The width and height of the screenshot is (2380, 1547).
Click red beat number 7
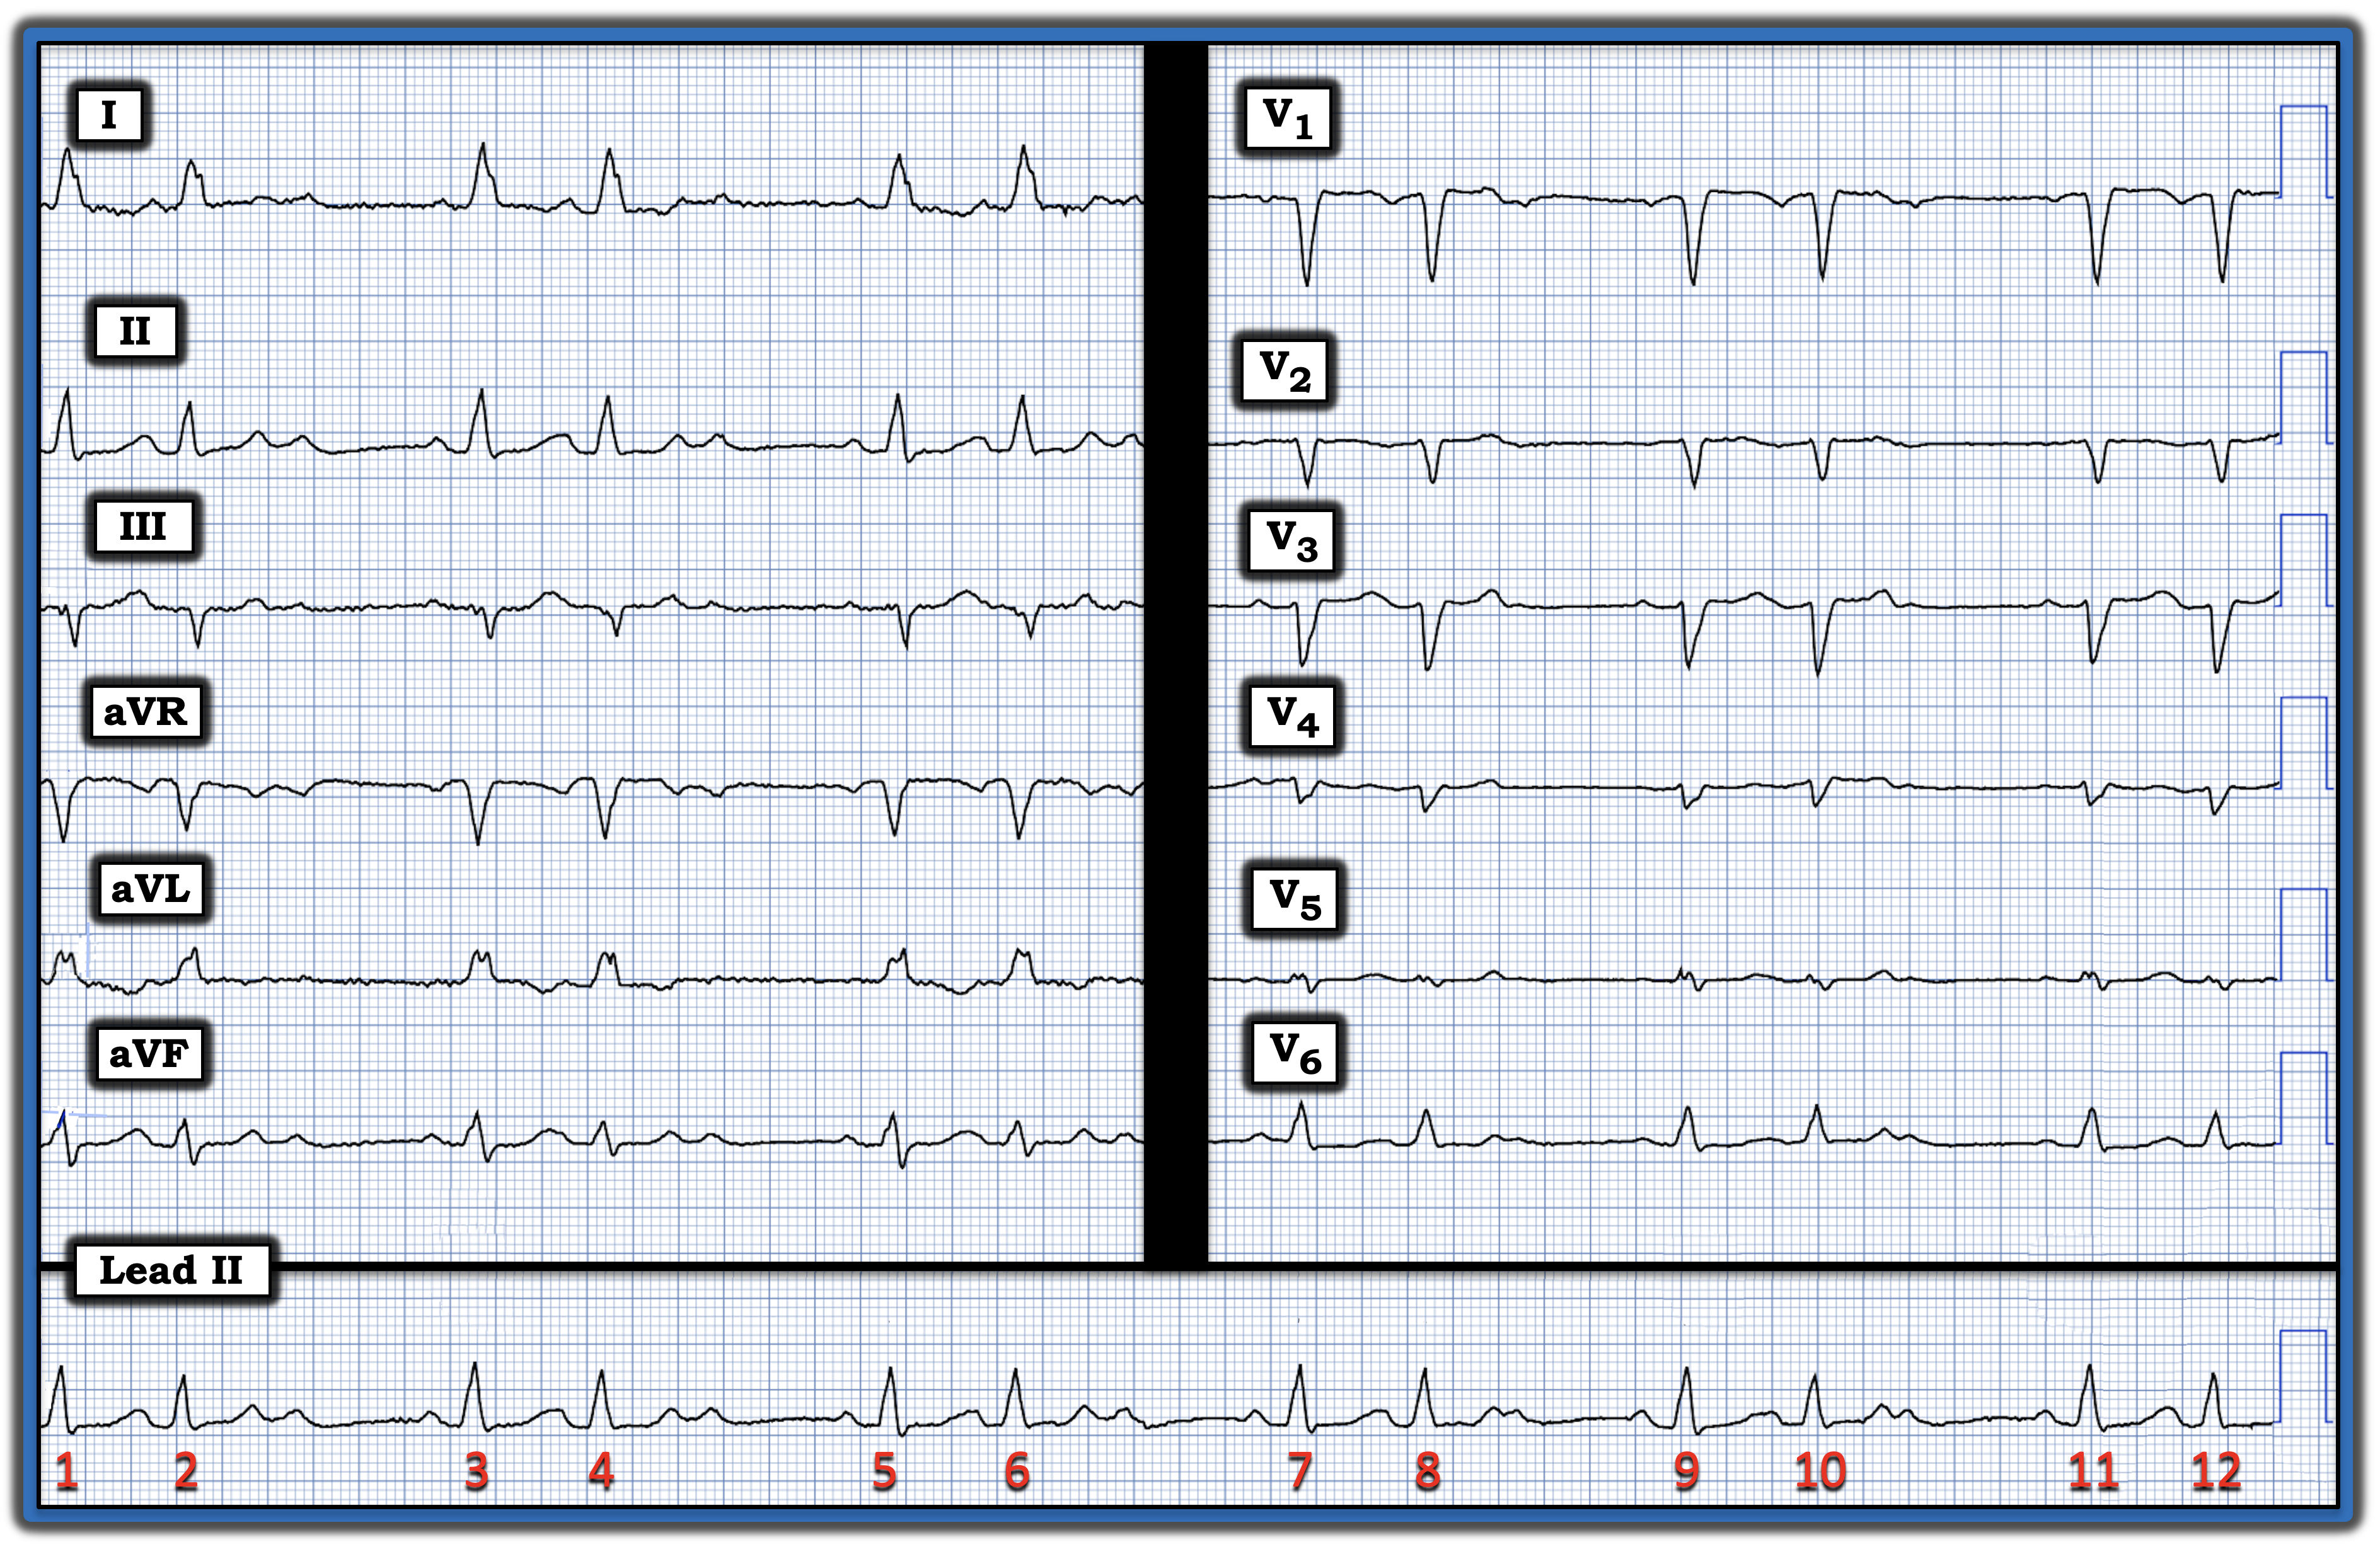pyautogui.click(x=1299, y=1471)
